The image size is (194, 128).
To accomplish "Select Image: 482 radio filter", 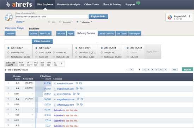I will coord(102,53).
